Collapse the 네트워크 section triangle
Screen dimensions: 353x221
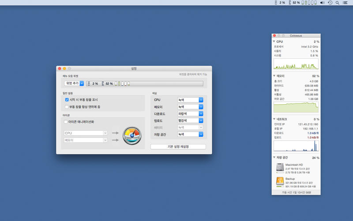point(274,119)
